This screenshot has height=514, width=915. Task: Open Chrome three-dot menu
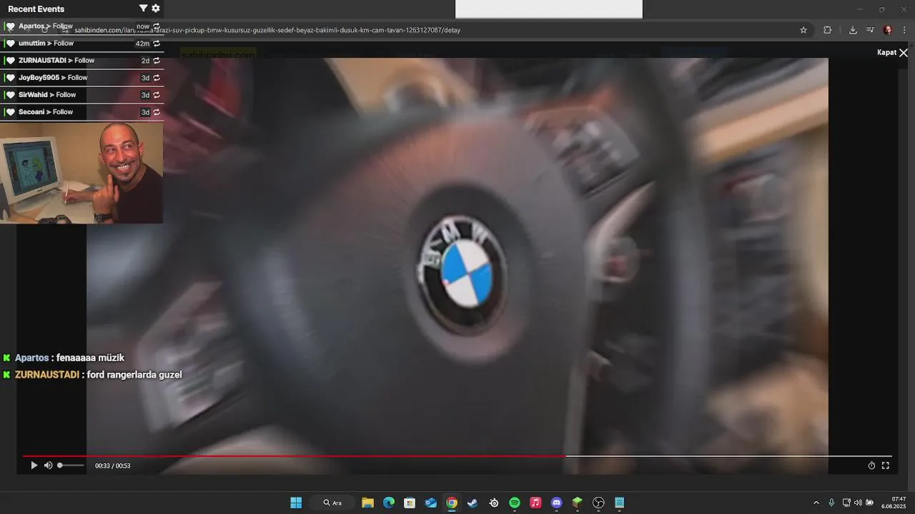click(x=905, y=30)
